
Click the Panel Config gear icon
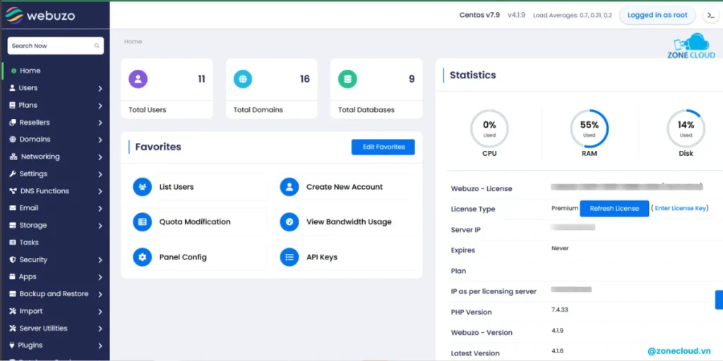click(x=142, y=257)
